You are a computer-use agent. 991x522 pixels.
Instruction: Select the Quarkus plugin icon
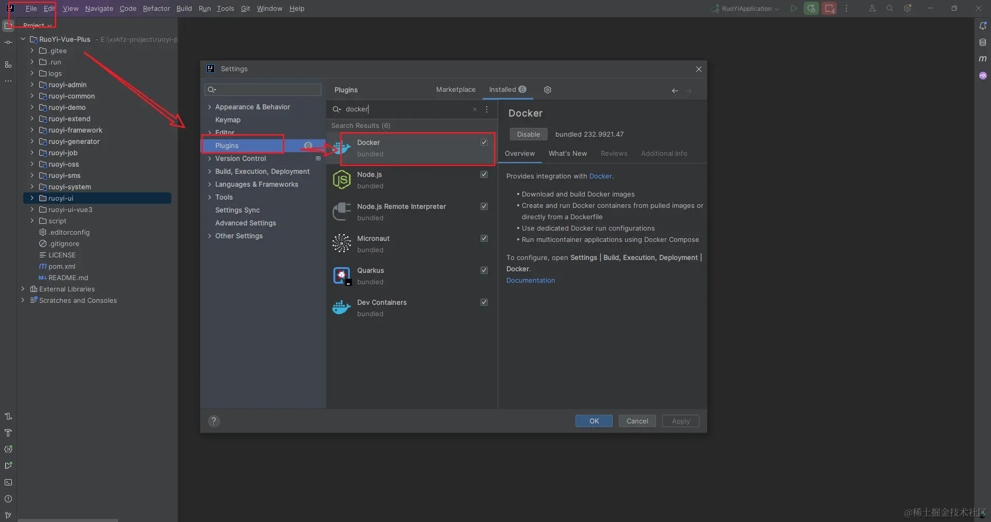(342, 276)
